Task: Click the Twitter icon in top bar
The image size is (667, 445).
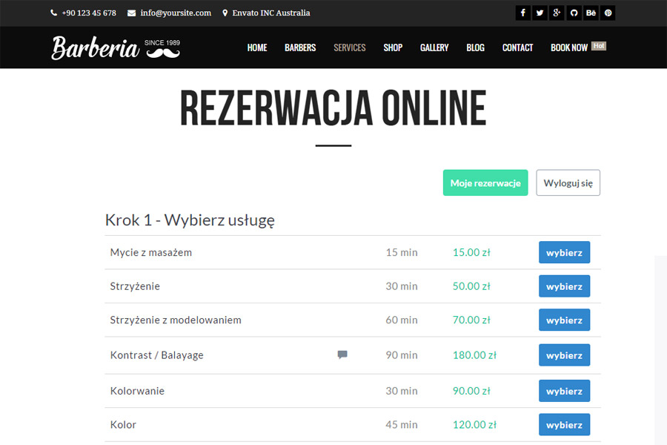Action: (540, 13)
